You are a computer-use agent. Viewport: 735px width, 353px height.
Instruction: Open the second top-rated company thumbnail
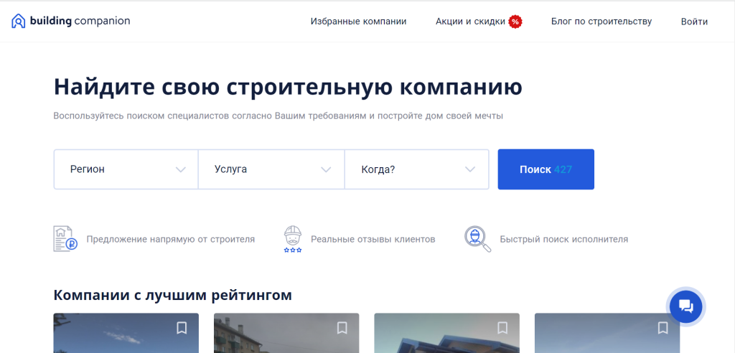286,333
